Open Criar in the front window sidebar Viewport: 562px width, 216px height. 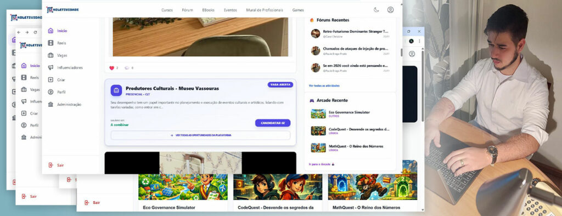(x=57, y=79)
